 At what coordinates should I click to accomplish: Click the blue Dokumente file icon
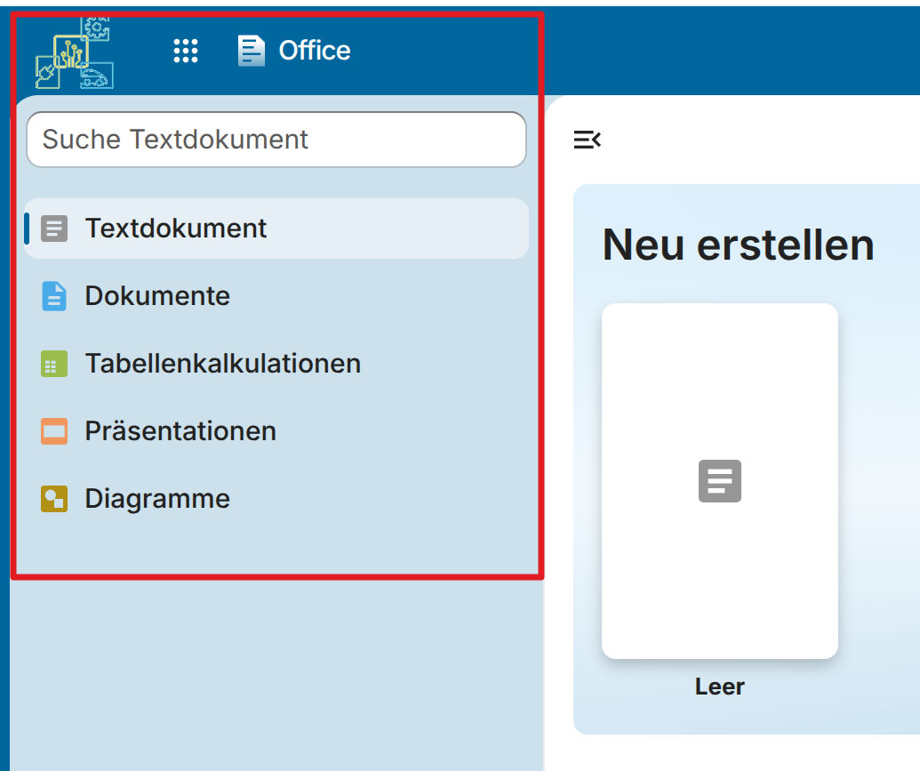click(x=54, y=296)
